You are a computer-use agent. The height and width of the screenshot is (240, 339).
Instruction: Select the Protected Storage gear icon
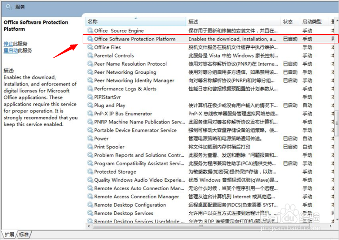click(90, 171)
